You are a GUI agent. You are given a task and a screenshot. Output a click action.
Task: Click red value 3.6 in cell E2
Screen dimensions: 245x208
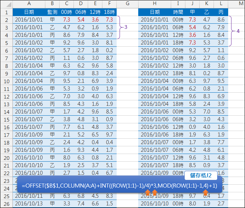[x=95, y=20]
